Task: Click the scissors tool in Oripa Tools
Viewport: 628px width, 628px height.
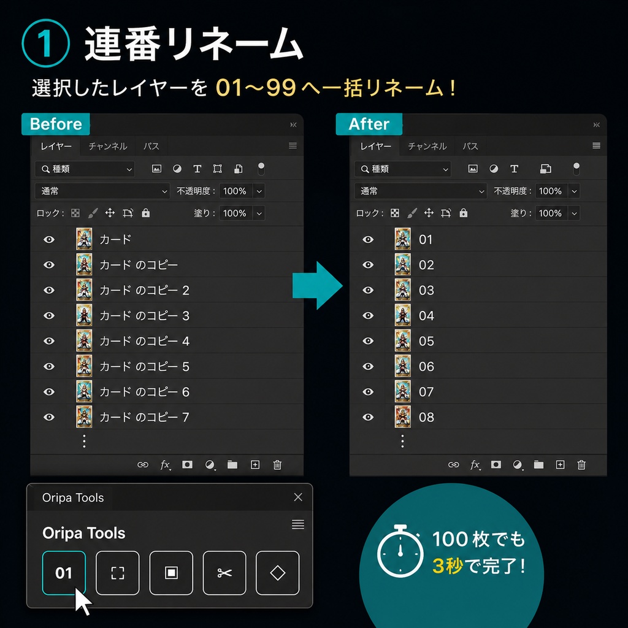Action: pyautogui.click(x=224, y=573)
